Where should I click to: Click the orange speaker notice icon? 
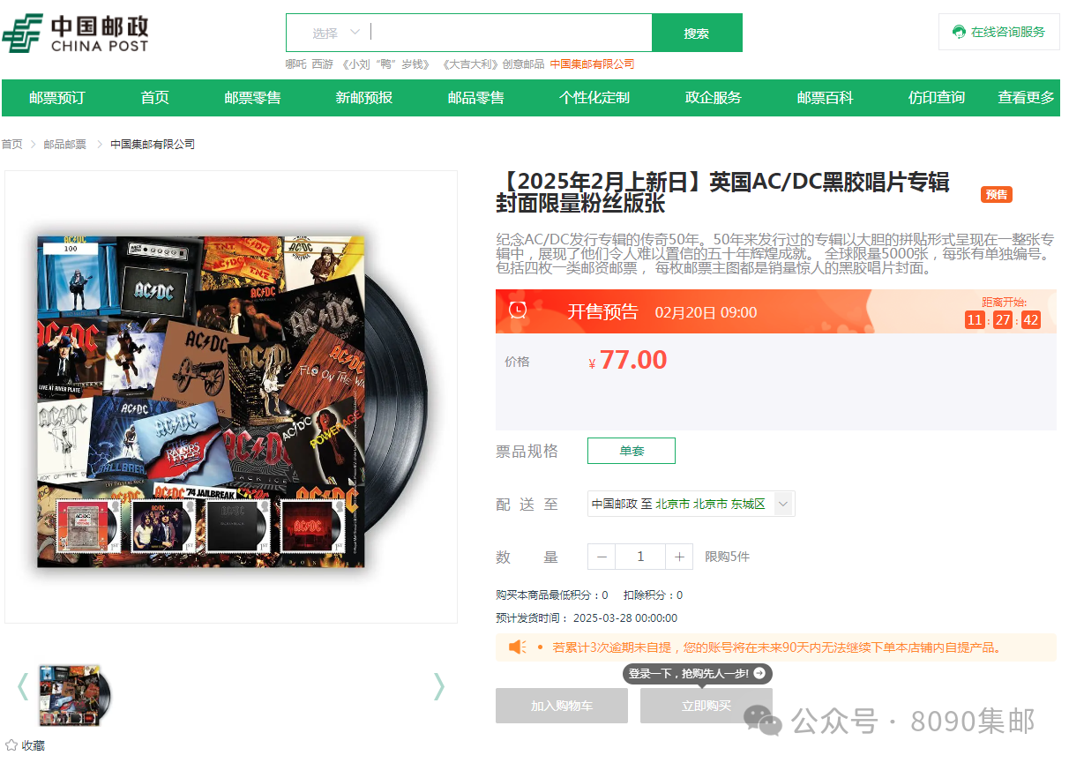[x=517, y=647]
